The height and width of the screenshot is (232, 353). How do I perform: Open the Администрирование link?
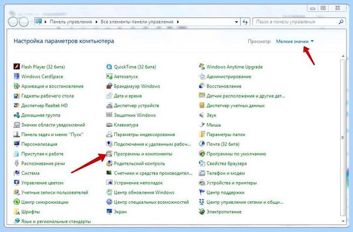tap(229, 77)
